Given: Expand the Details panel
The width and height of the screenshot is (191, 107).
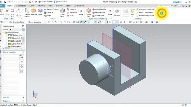Looking at the screenshot, I should [x=23, y=97].
